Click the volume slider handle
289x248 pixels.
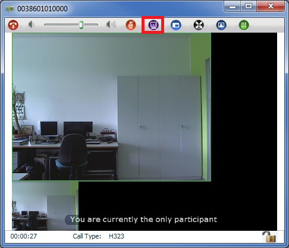click(x=81, y=25)
